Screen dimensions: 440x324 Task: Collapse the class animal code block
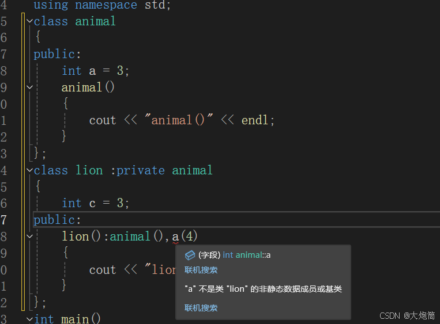tap(29, 21)
